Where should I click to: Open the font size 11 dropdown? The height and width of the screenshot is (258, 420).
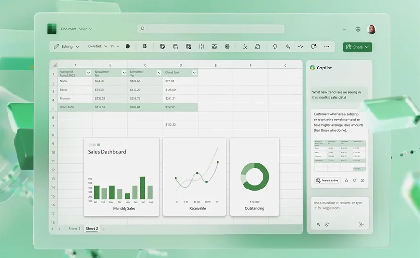click(115, 46)
